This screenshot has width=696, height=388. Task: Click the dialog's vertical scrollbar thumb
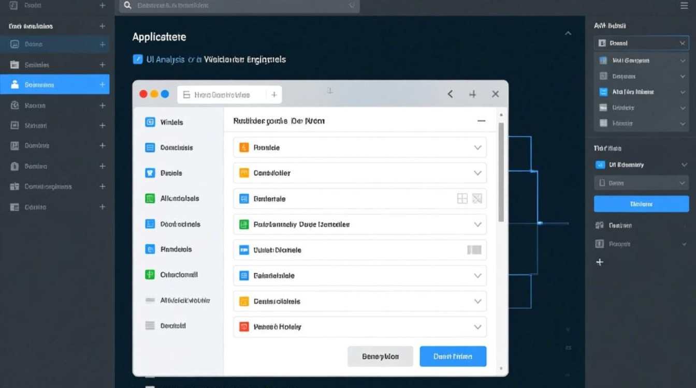pyautogui.click(x=501, y=171)
